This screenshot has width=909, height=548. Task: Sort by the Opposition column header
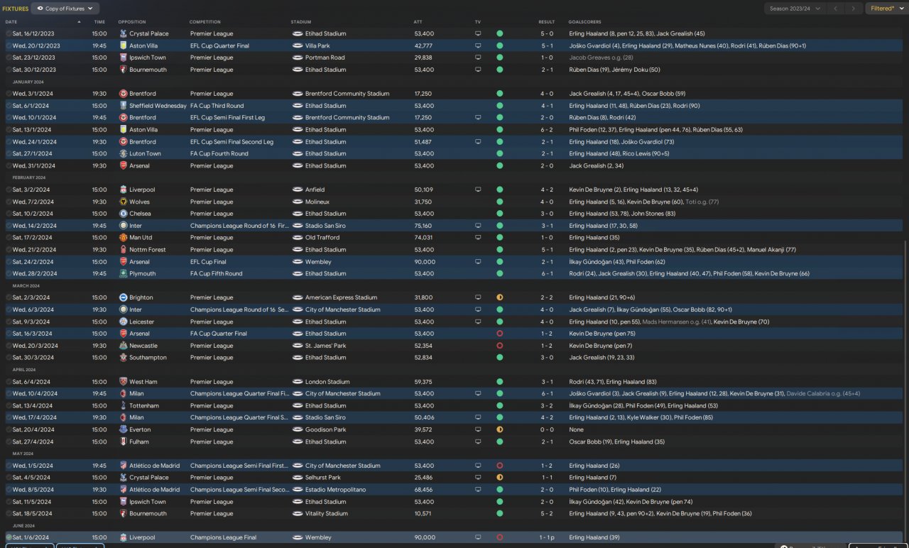pyautogui.click(x=132, y=22)
